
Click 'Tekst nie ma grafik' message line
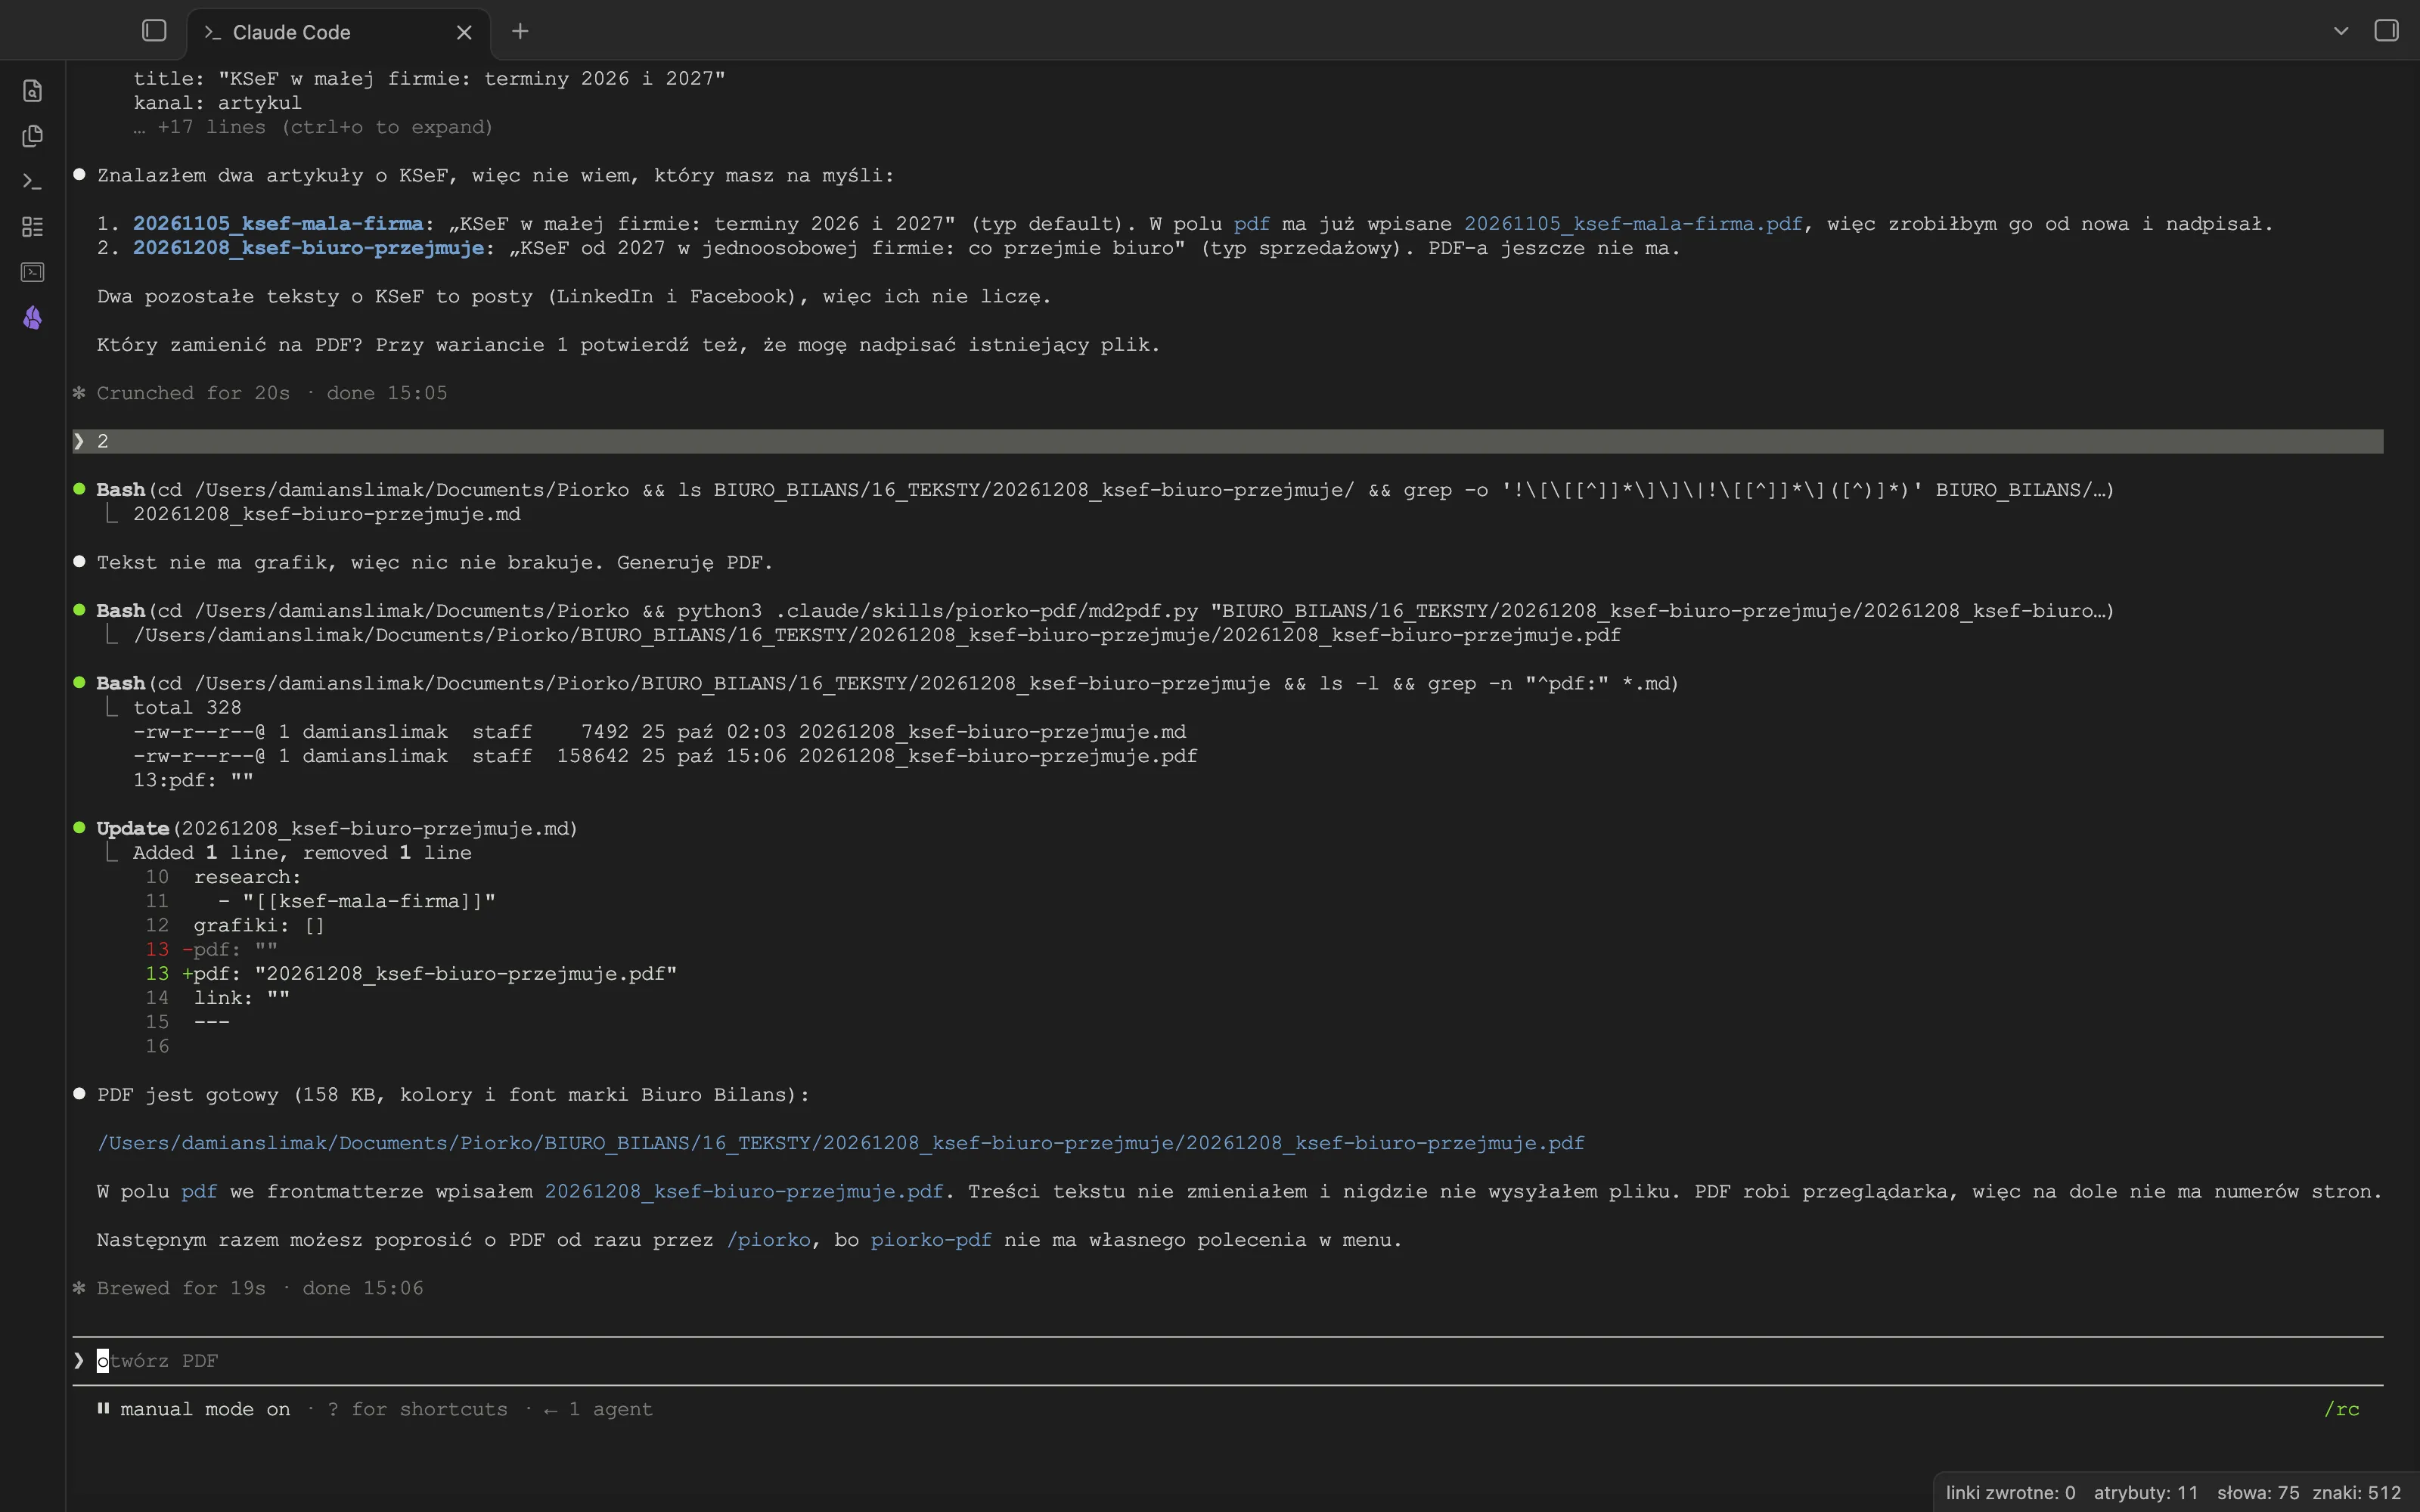coord(434,562)
